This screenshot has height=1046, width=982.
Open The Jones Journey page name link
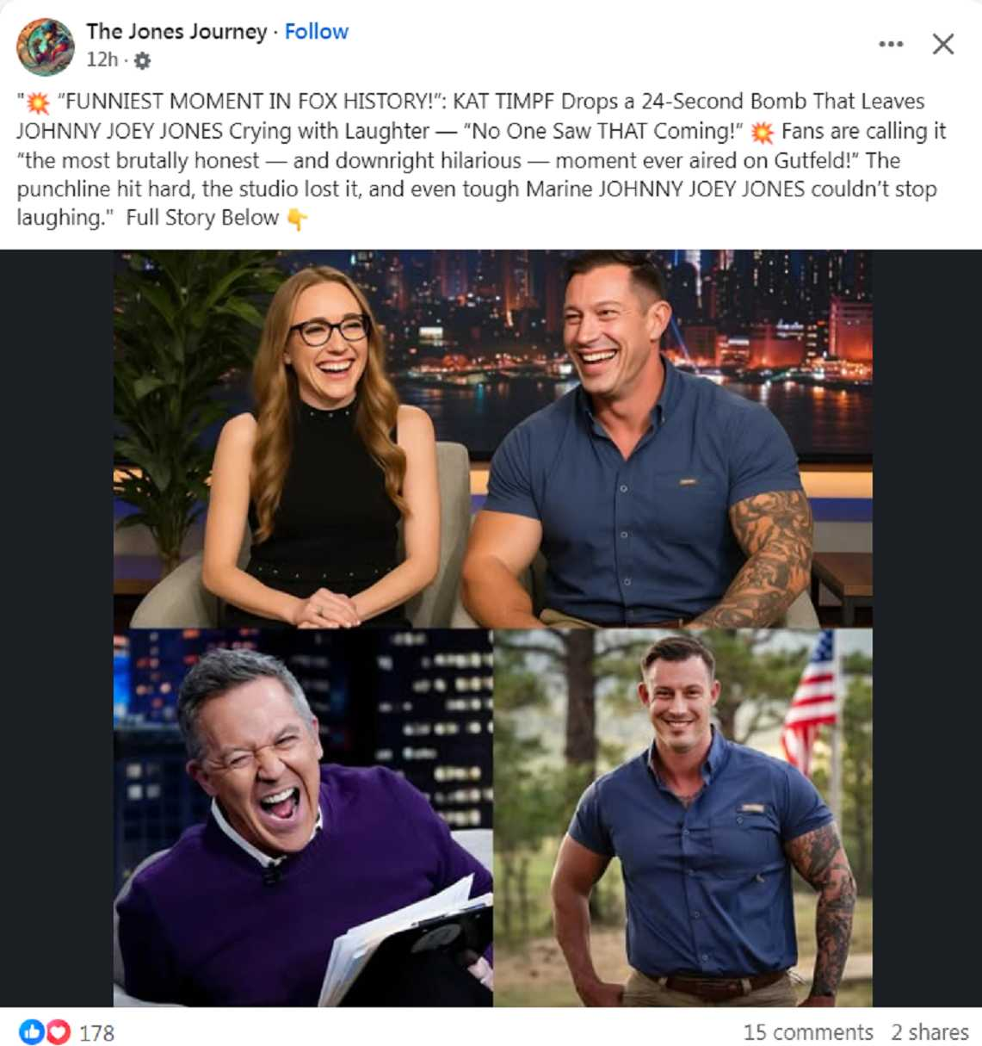pos(176,31)
